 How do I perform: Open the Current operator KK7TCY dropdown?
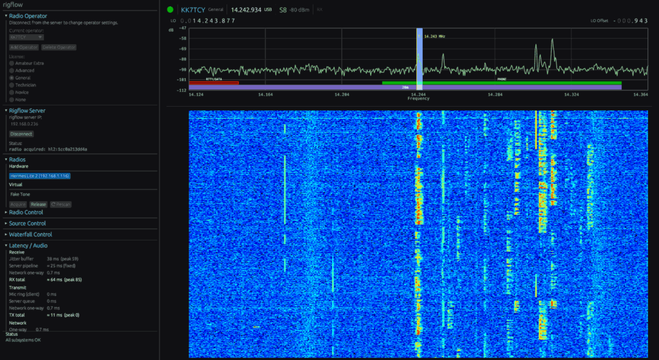(26, 37)
